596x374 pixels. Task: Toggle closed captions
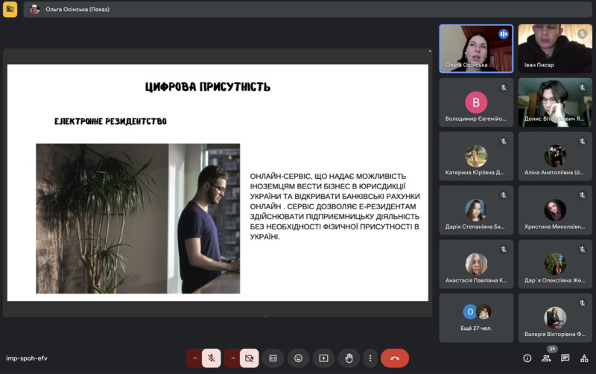pos(273,358)
